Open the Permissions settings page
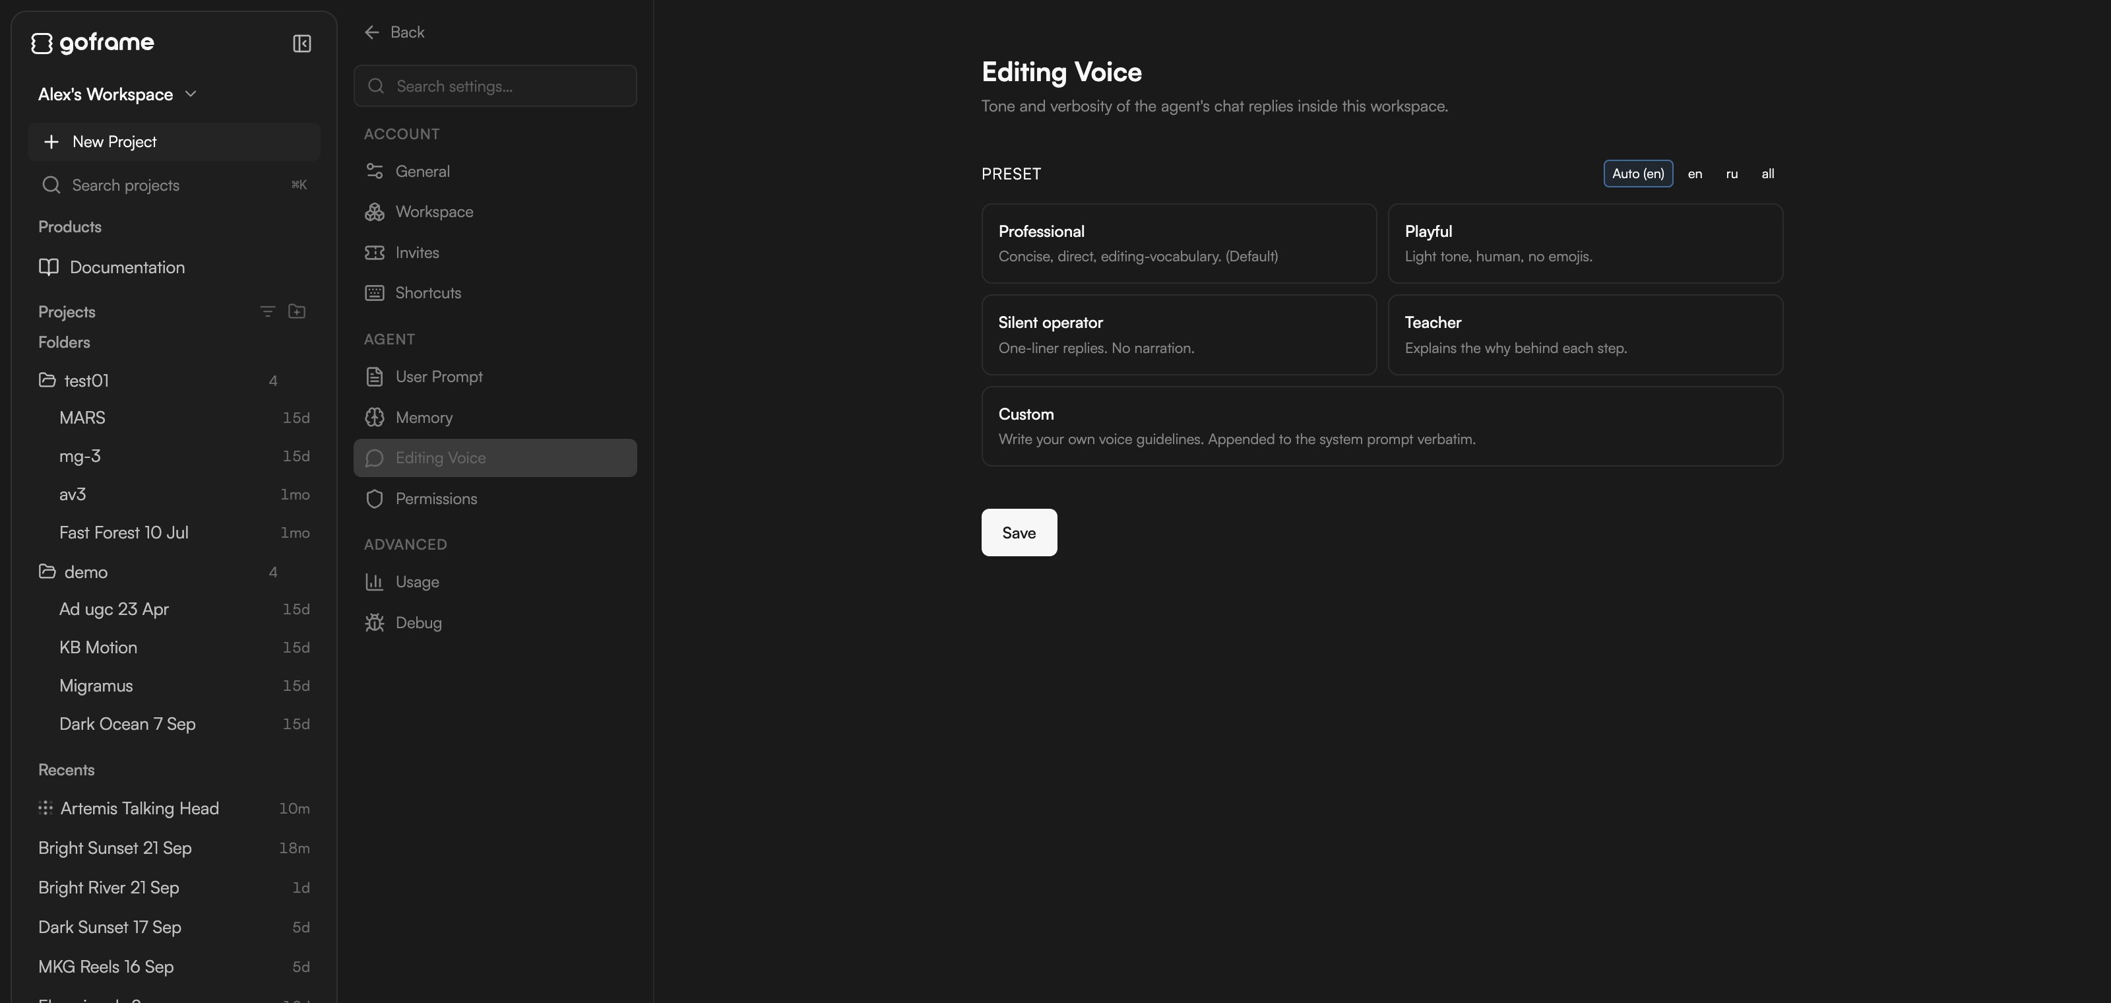Viewport: 2111px width, 1003px height. coord(495,499)
